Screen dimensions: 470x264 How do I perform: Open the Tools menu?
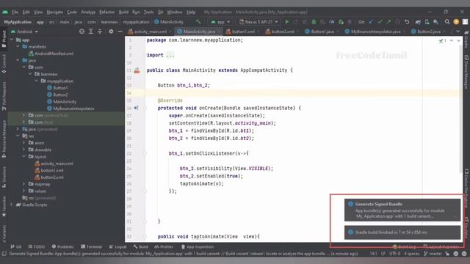148,12
